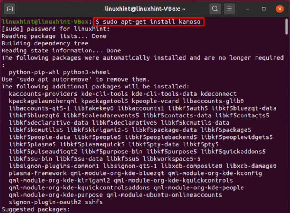Open a new terminal tab
The height and width of the screenshot is (213, 290).
(9, 9)
